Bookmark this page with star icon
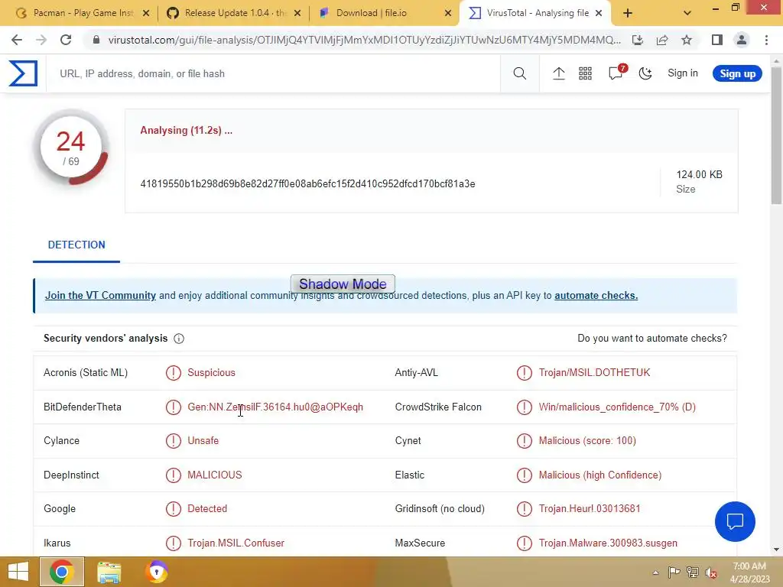 [687, 40]
